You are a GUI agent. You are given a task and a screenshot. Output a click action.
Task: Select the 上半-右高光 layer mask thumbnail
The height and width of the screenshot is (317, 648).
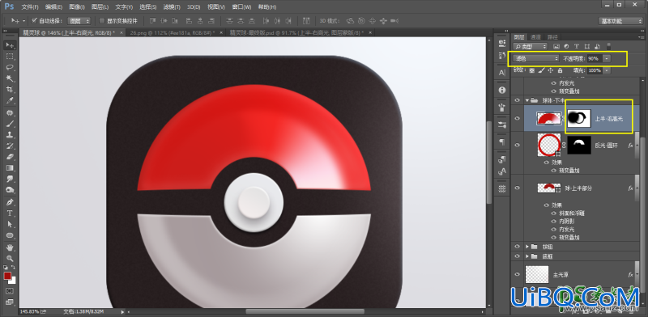coord(579,118)
